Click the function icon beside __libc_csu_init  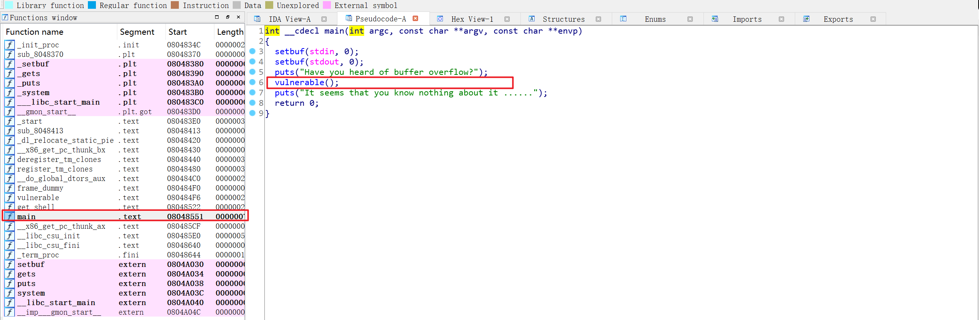(10, 236)
